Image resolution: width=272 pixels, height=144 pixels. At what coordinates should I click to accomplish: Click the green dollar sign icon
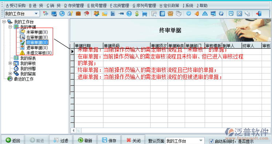coord(137,13)
